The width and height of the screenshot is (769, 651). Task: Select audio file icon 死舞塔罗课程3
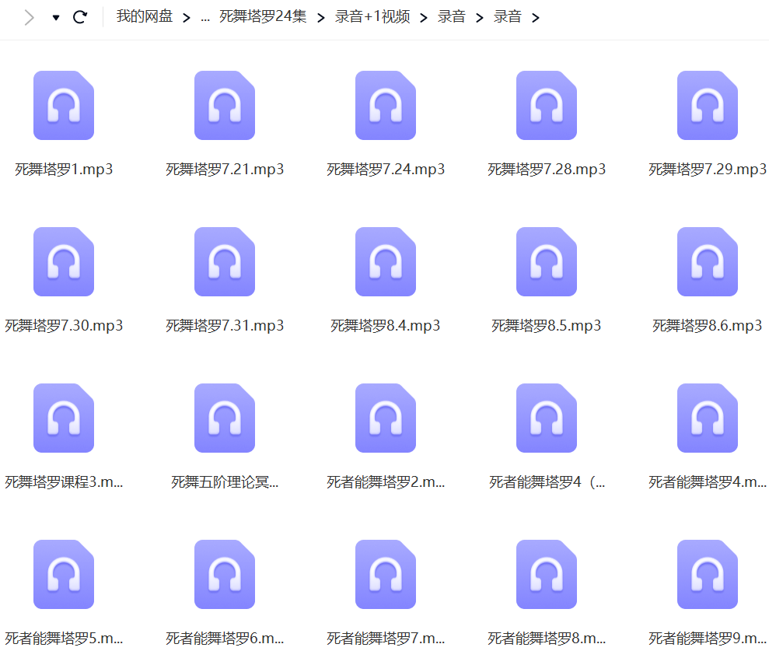pyautogui.click(x=64, y=418)
